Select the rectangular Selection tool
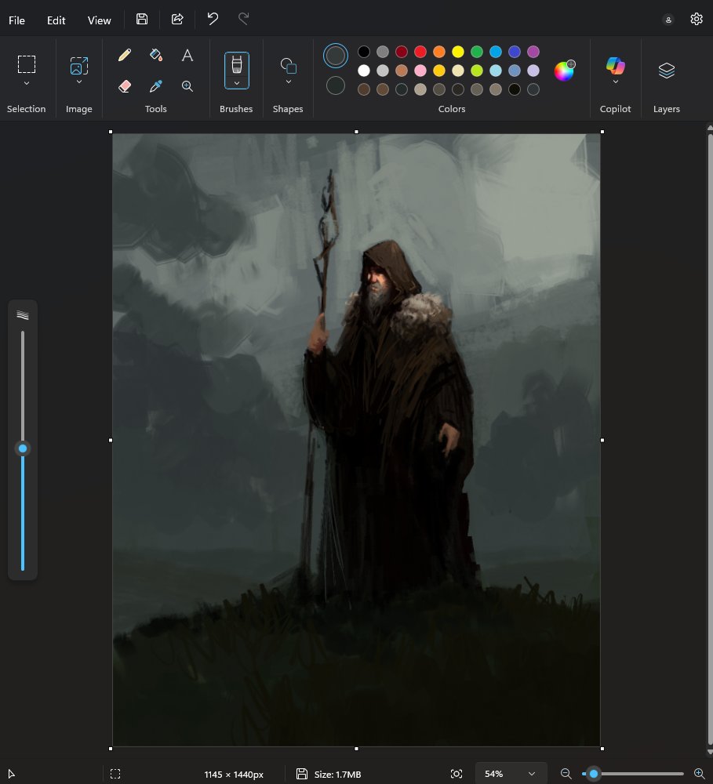Screen dimensions: 713x784 click(27, 64)
